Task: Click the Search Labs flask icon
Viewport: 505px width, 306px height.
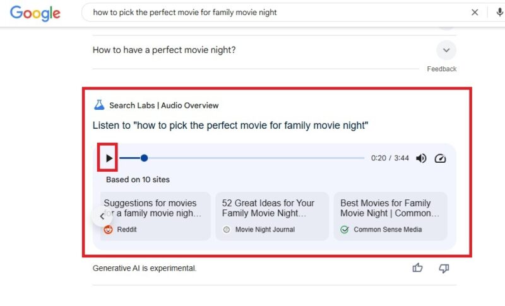Action: pyautogui.click(x=99, y=105)
